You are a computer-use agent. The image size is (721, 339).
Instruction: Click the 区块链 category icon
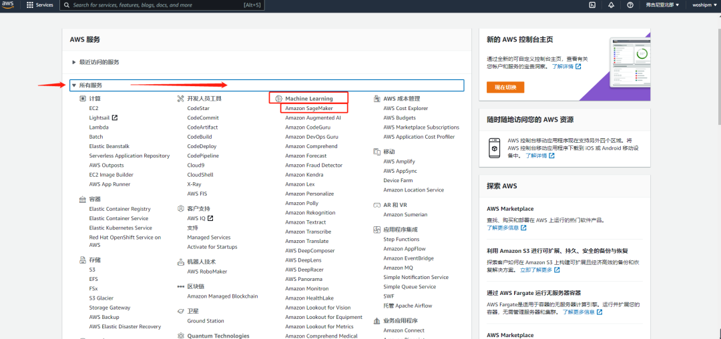click(x=181, y=287)
